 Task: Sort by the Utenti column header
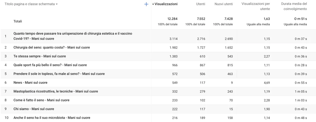tap(201, 4)
